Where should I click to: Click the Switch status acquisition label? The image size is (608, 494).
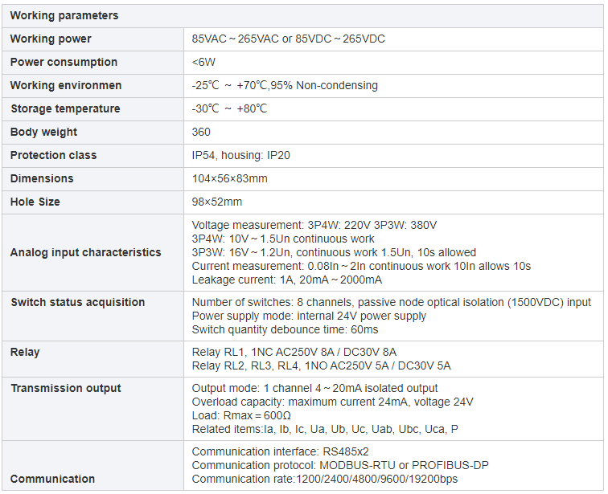point(78,302)
